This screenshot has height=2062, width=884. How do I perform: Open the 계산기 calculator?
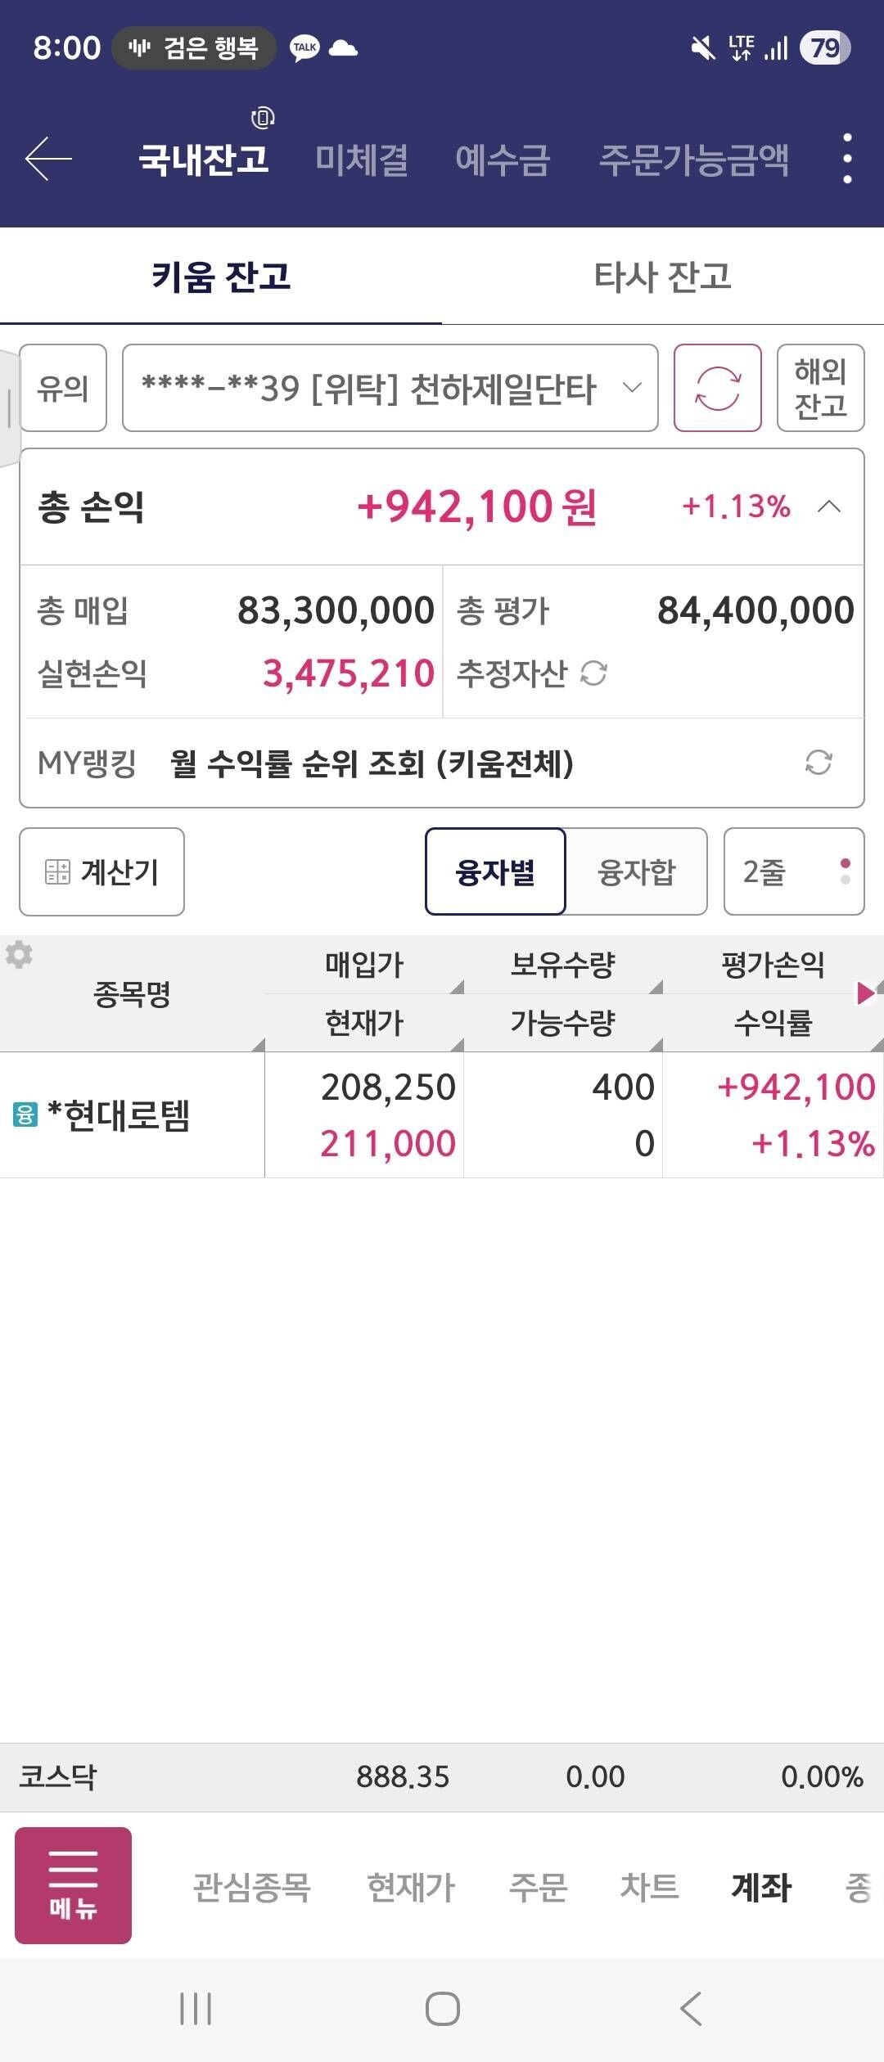tap(101, 872)
